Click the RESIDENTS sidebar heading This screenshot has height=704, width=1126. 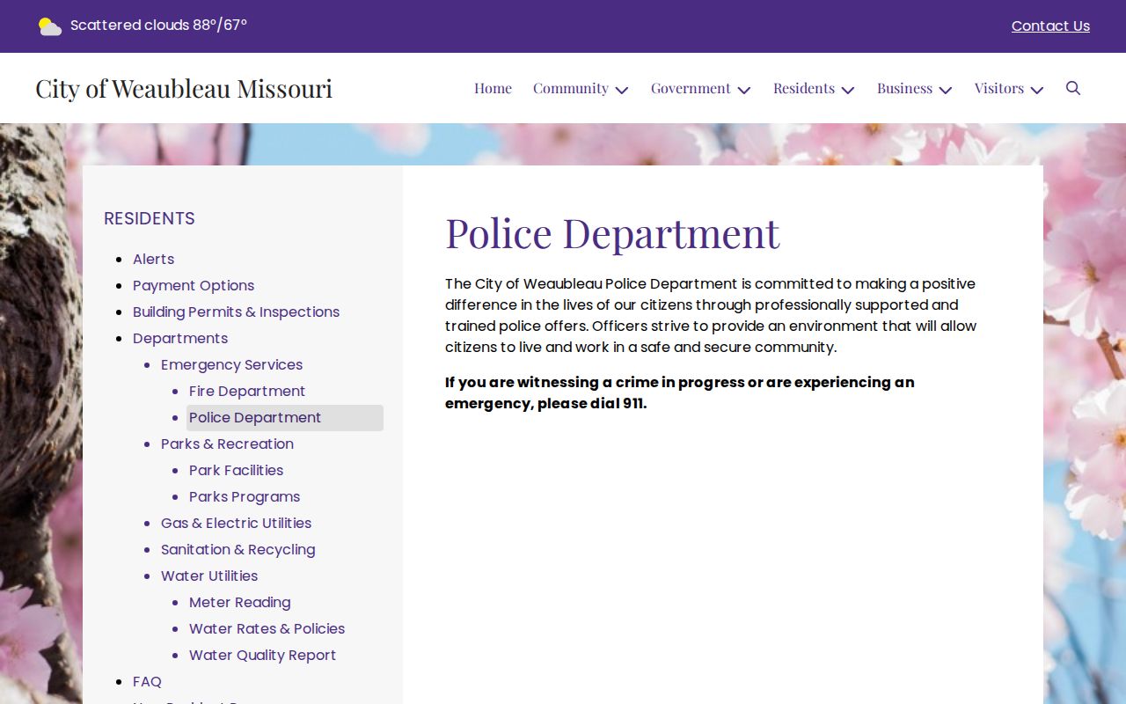pyautogui.click(x=150, y=218)
